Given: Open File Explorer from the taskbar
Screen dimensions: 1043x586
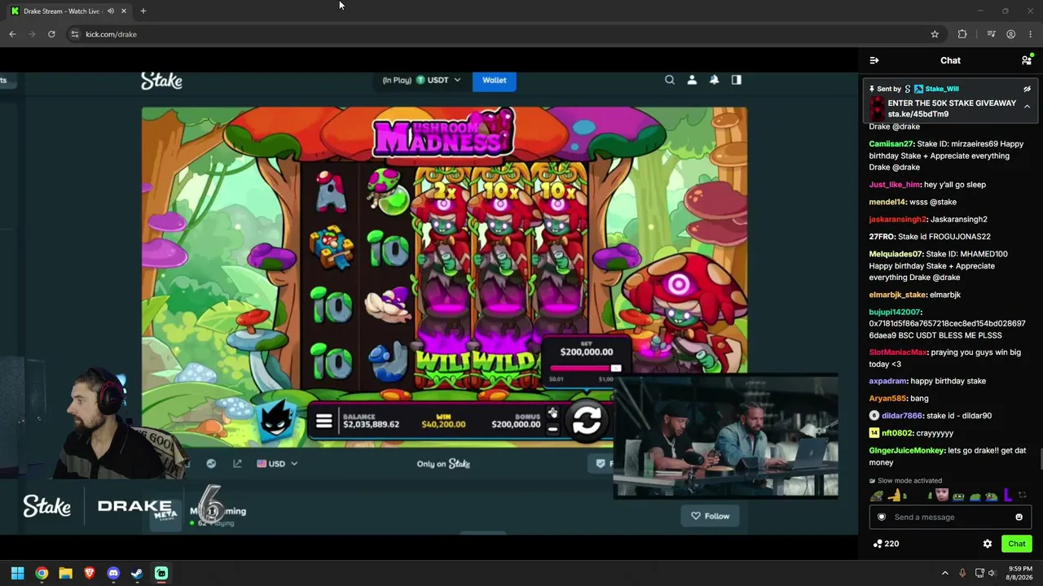Looking at the screenshot, I should [x=65, y=573].
